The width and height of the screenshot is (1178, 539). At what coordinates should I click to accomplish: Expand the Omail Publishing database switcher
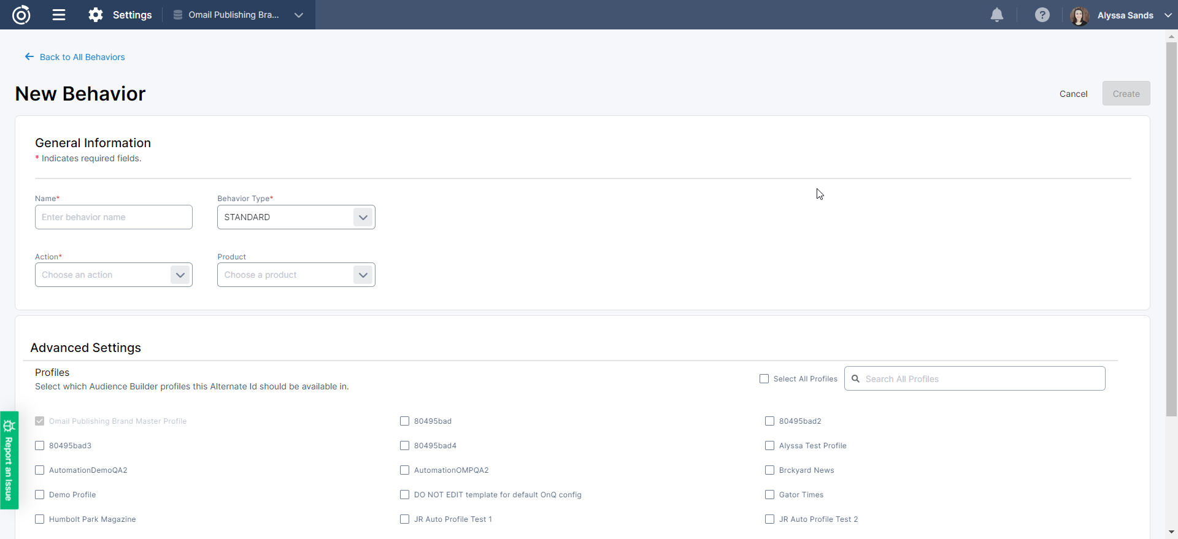tap(299, 15)
